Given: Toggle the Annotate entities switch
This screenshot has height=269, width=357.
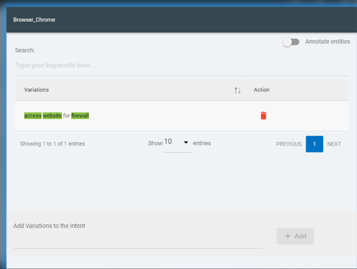Looking at the screenshot, I should pos(291,42).
